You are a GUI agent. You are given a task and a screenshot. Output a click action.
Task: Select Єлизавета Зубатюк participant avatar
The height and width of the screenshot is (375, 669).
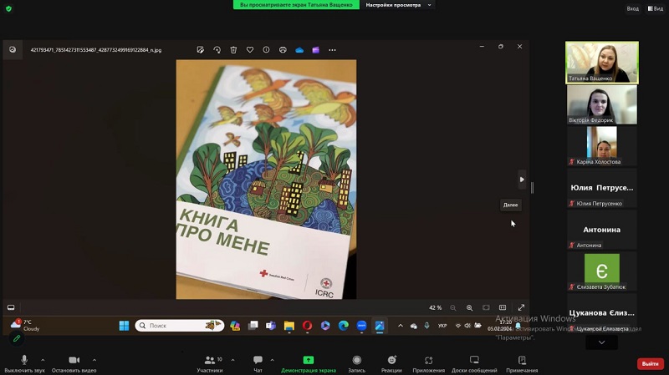pyautogui.click(x=602, y=268)
